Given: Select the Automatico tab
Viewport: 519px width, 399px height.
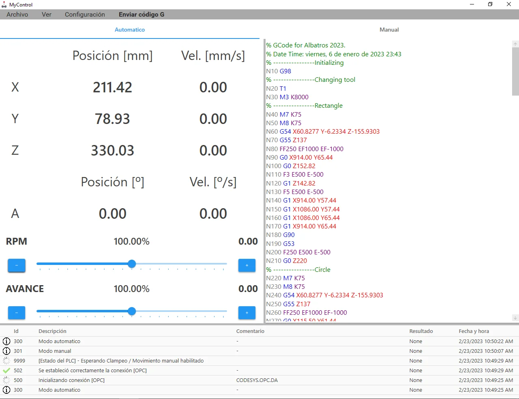Looking at the screenshot, I should pyautogui.click(x=130, y=30).
